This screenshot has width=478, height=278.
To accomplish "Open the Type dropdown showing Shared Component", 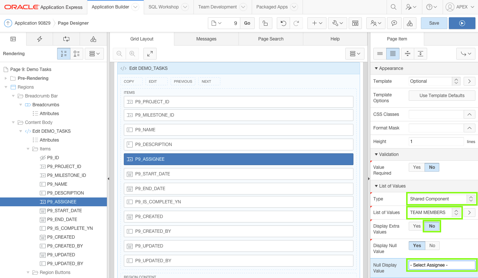I will [442, 199].
